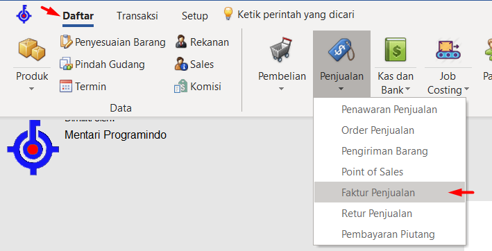Select the Pindah Gudang icon
492x251 pixels.
[x=66, y=64]
